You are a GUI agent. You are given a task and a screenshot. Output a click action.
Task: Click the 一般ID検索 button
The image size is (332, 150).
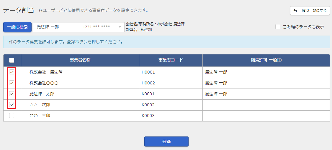coord(17,27)
